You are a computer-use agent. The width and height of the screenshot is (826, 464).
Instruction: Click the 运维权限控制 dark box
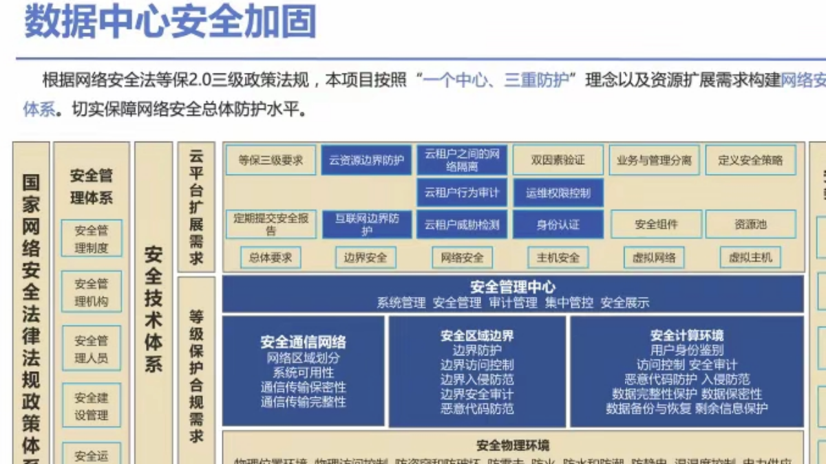558,193
